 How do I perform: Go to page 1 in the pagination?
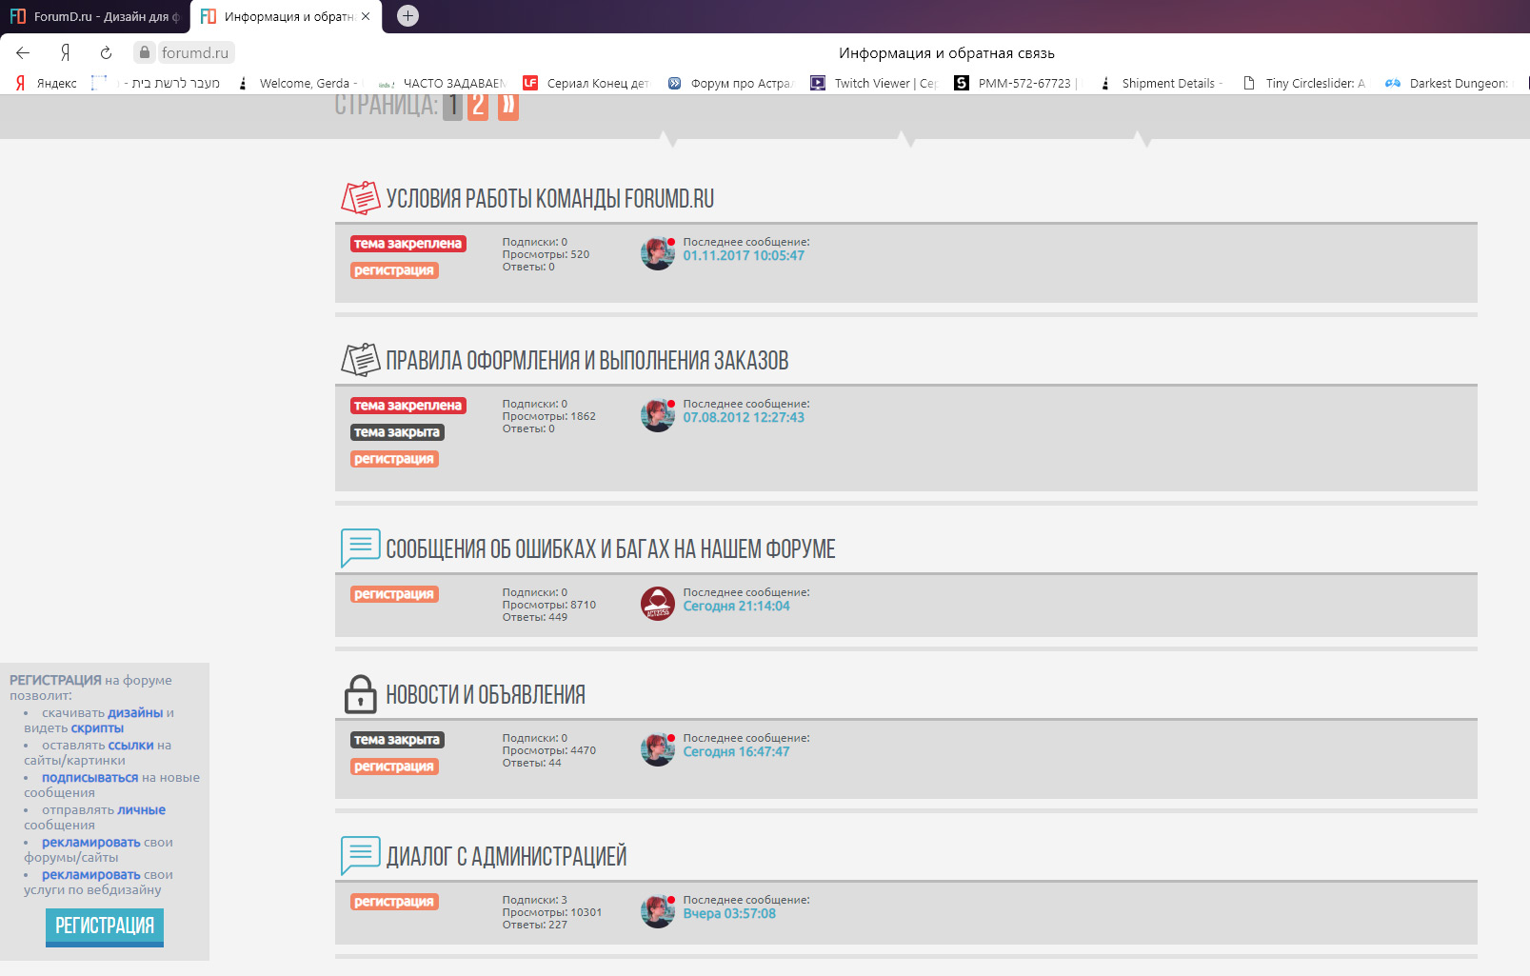coord(453,105)
